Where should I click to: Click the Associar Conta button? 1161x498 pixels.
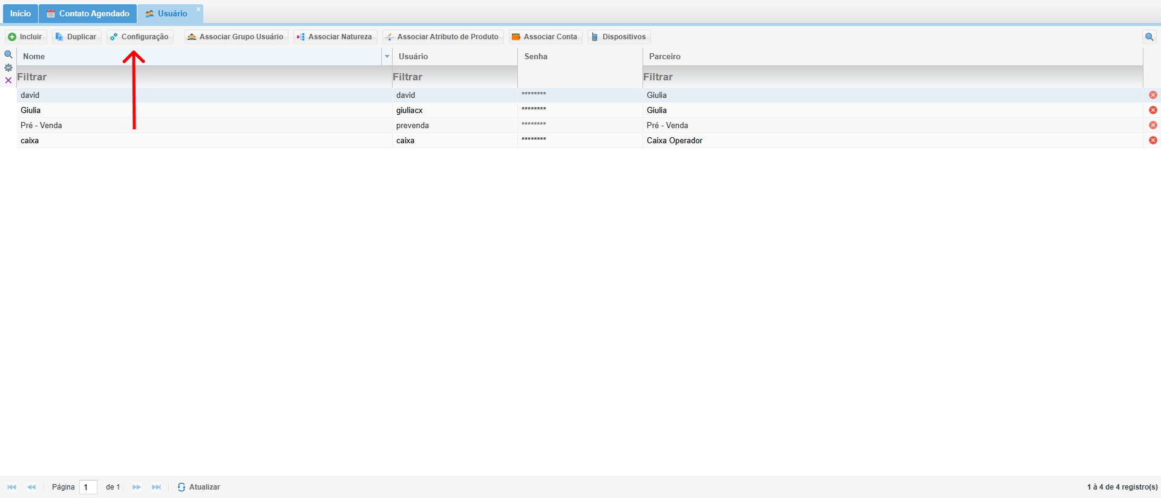(x=545, y=37)
